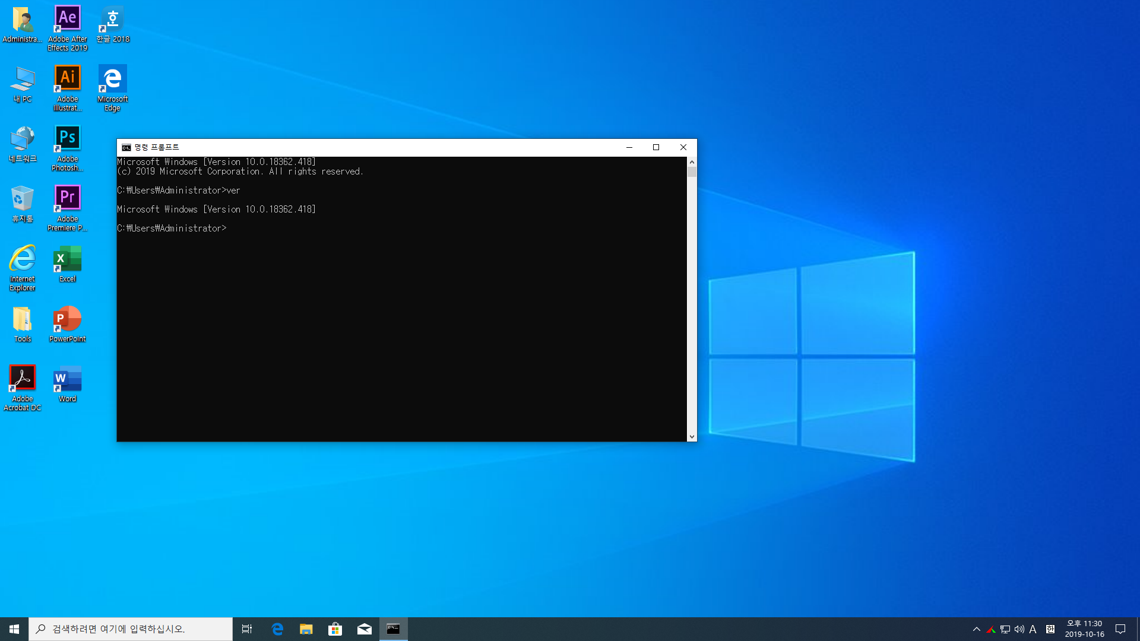Launch Edge from the taskbar
1140x641 pixels.
point(277,629)
